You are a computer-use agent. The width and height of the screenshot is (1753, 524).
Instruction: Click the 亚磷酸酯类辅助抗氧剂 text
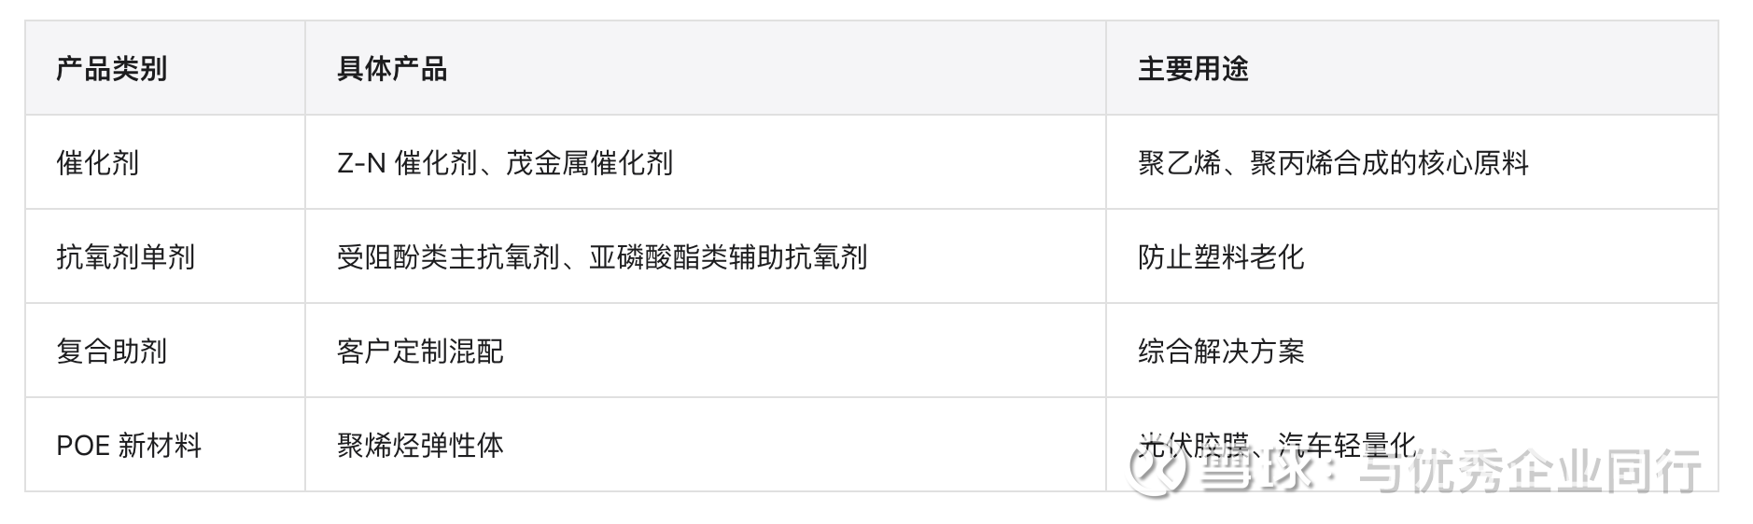(728, 257)
